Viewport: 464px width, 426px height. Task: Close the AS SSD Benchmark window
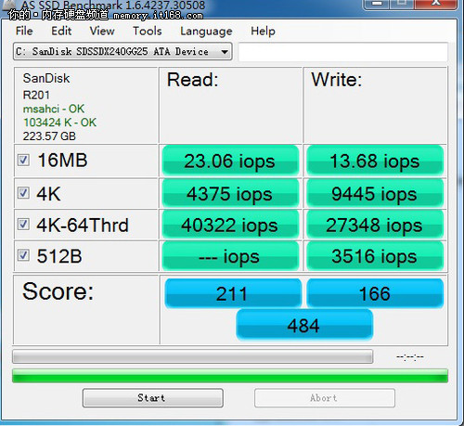click(436, 4)
